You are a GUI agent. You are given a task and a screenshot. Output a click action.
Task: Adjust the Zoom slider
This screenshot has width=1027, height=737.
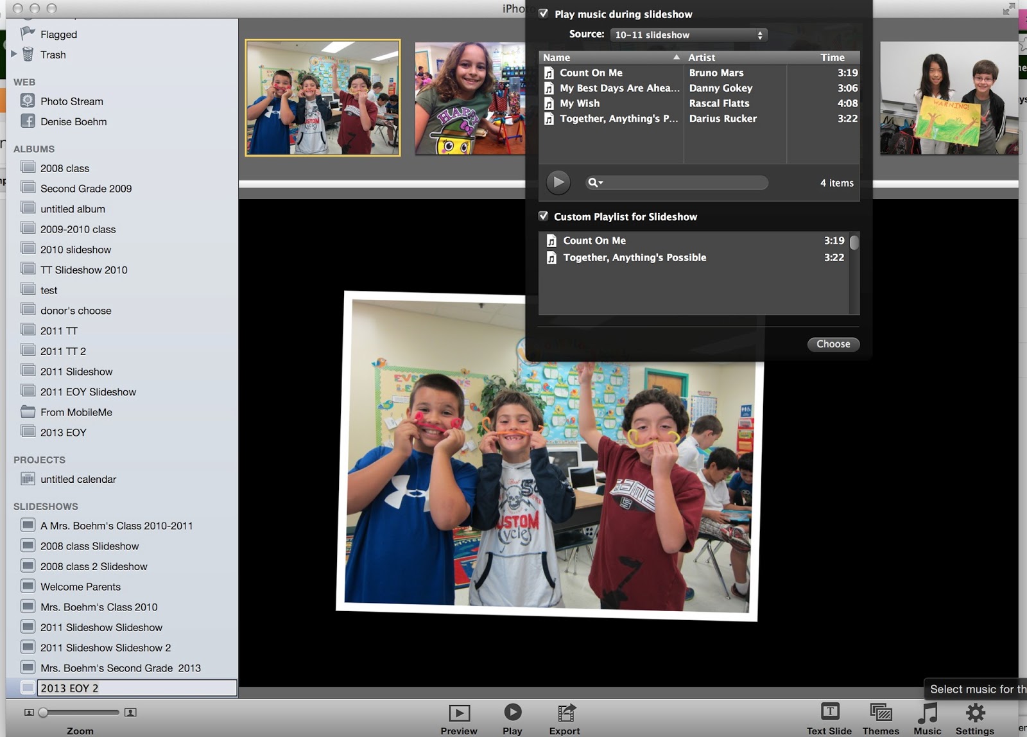(x=43, y=712)
